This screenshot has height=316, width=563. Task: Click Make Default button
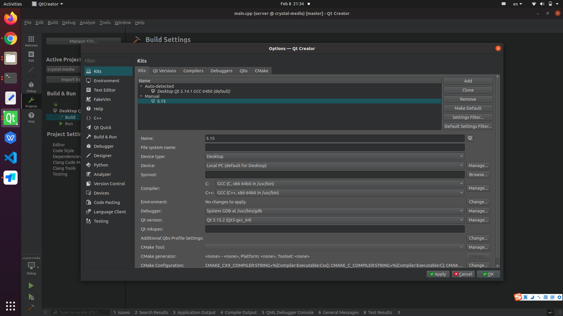tap(468, 108)
